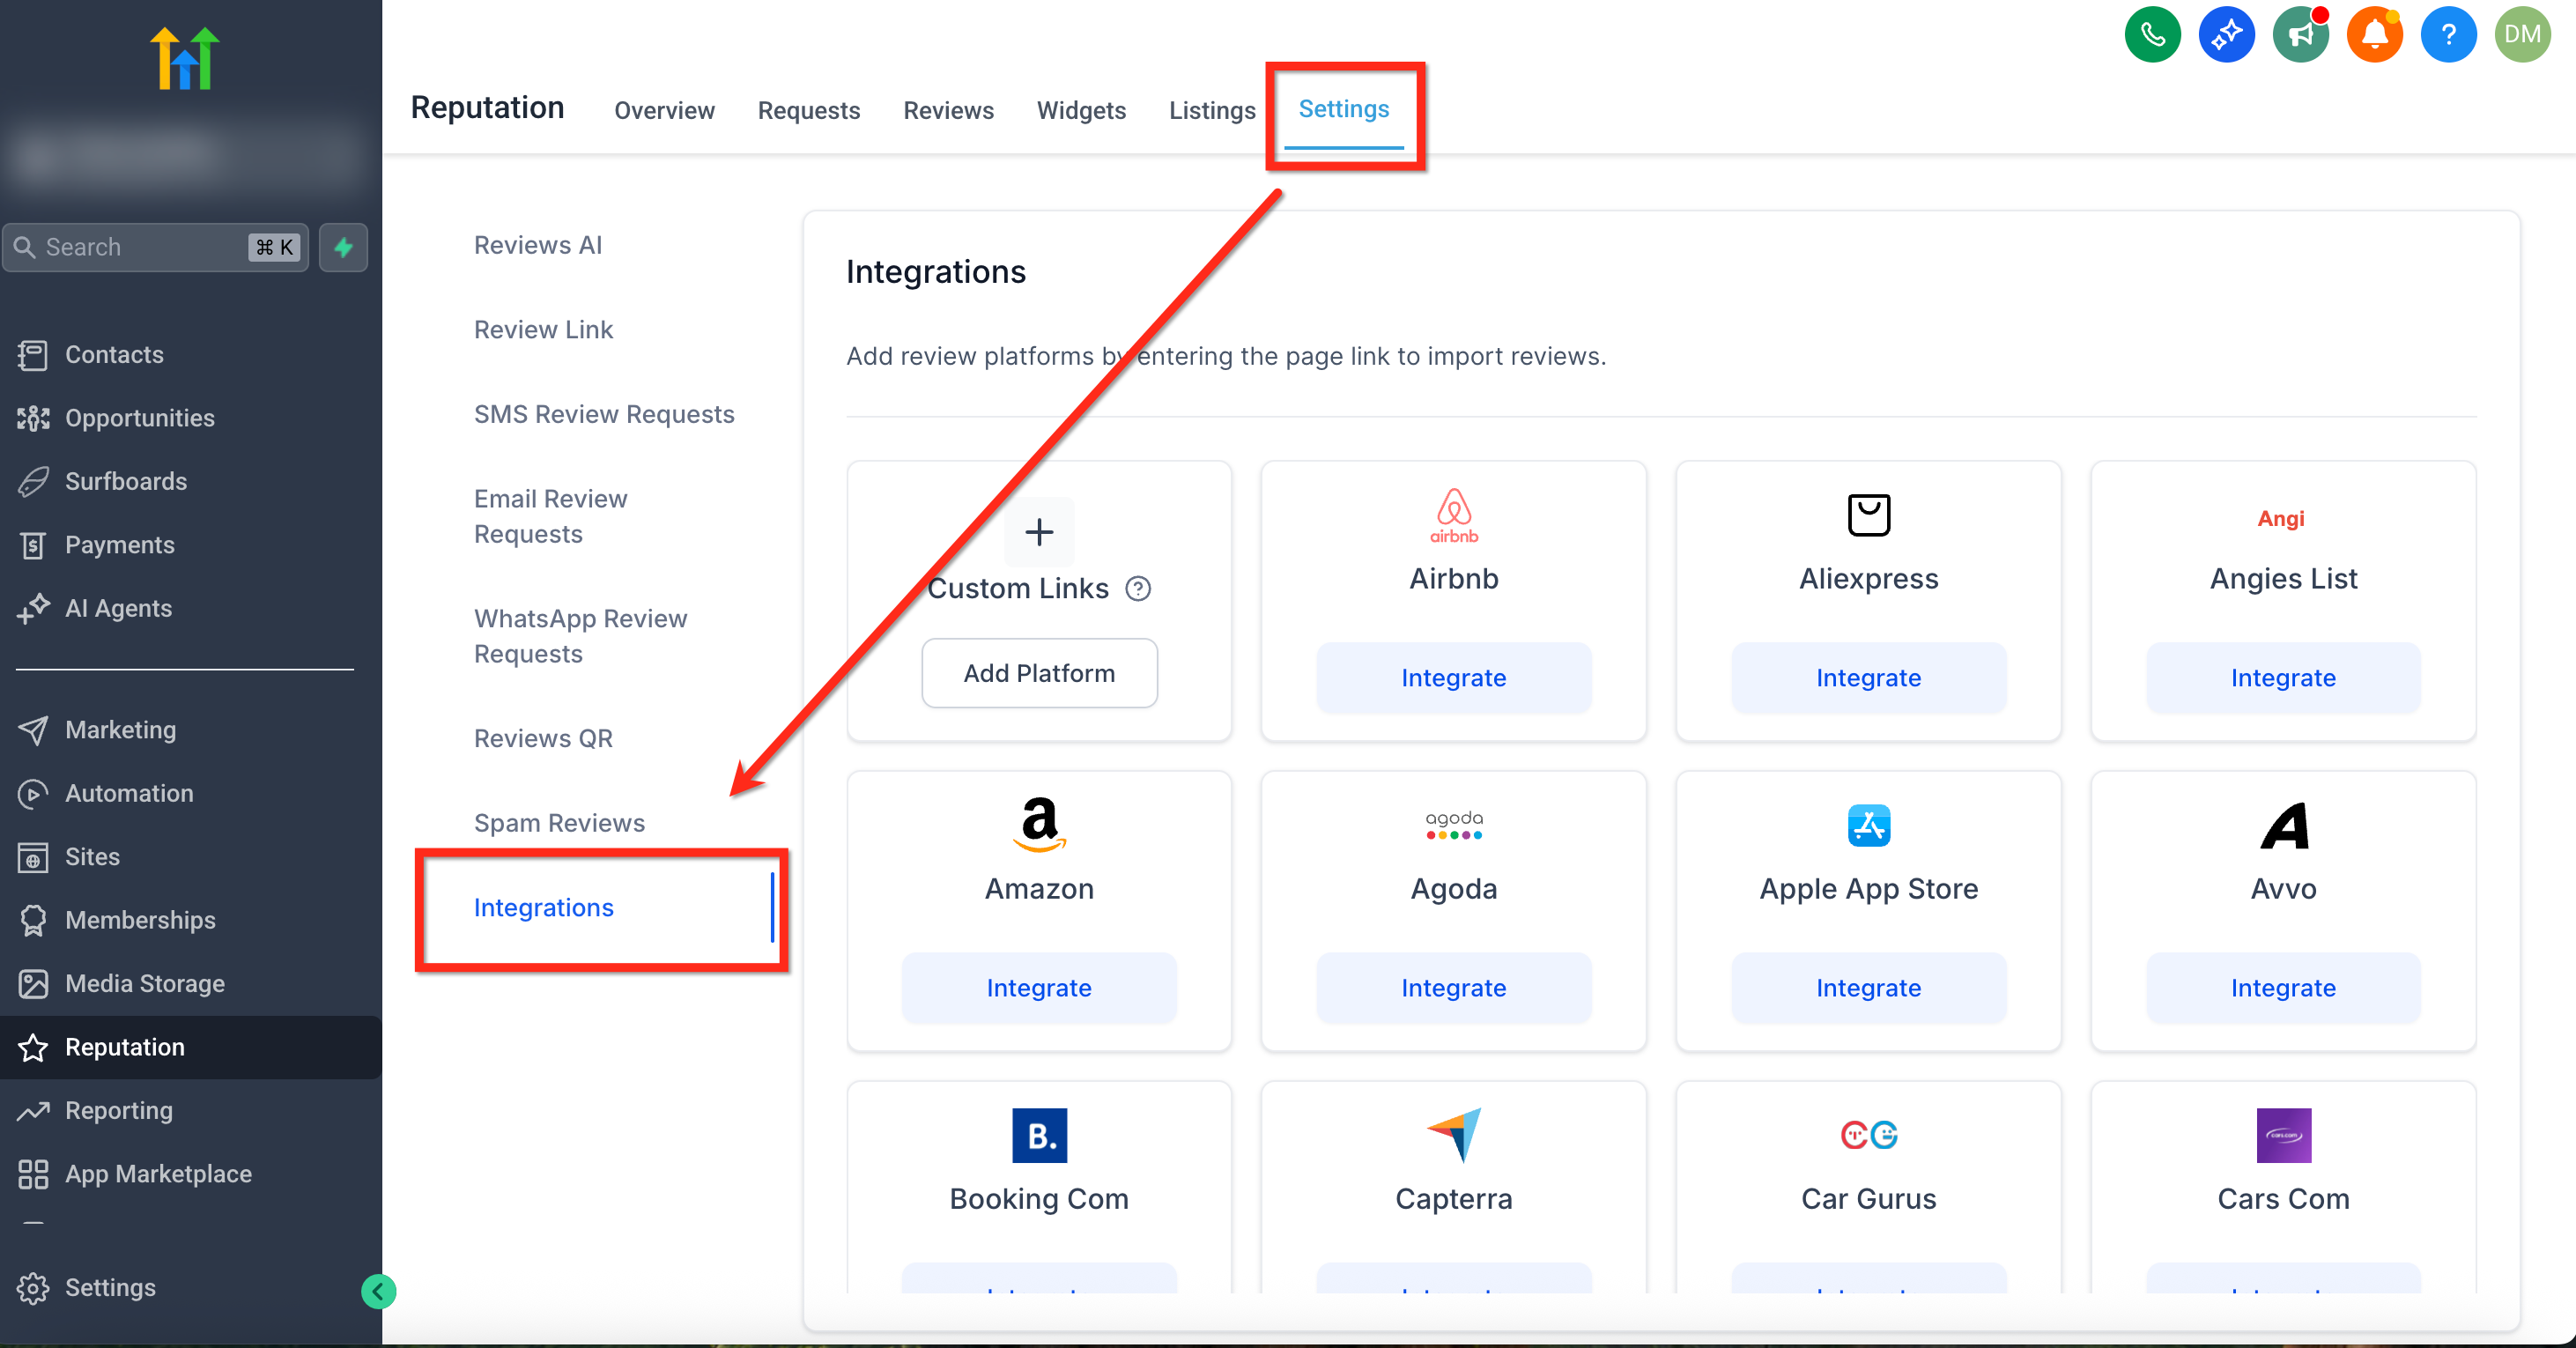Open the Widgets tab
The width and height of the screenshot is (2576, 1348).
1081,110
